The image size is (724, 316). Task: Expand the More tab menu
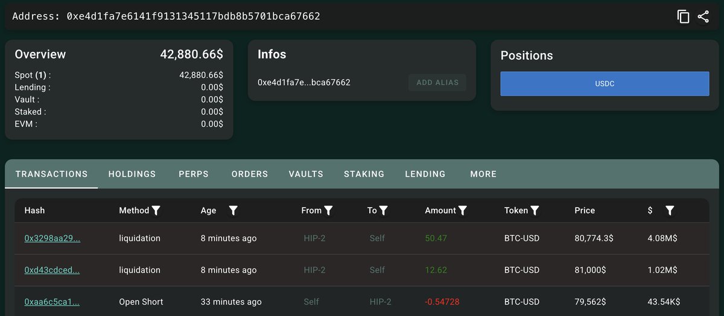point(483,174)
